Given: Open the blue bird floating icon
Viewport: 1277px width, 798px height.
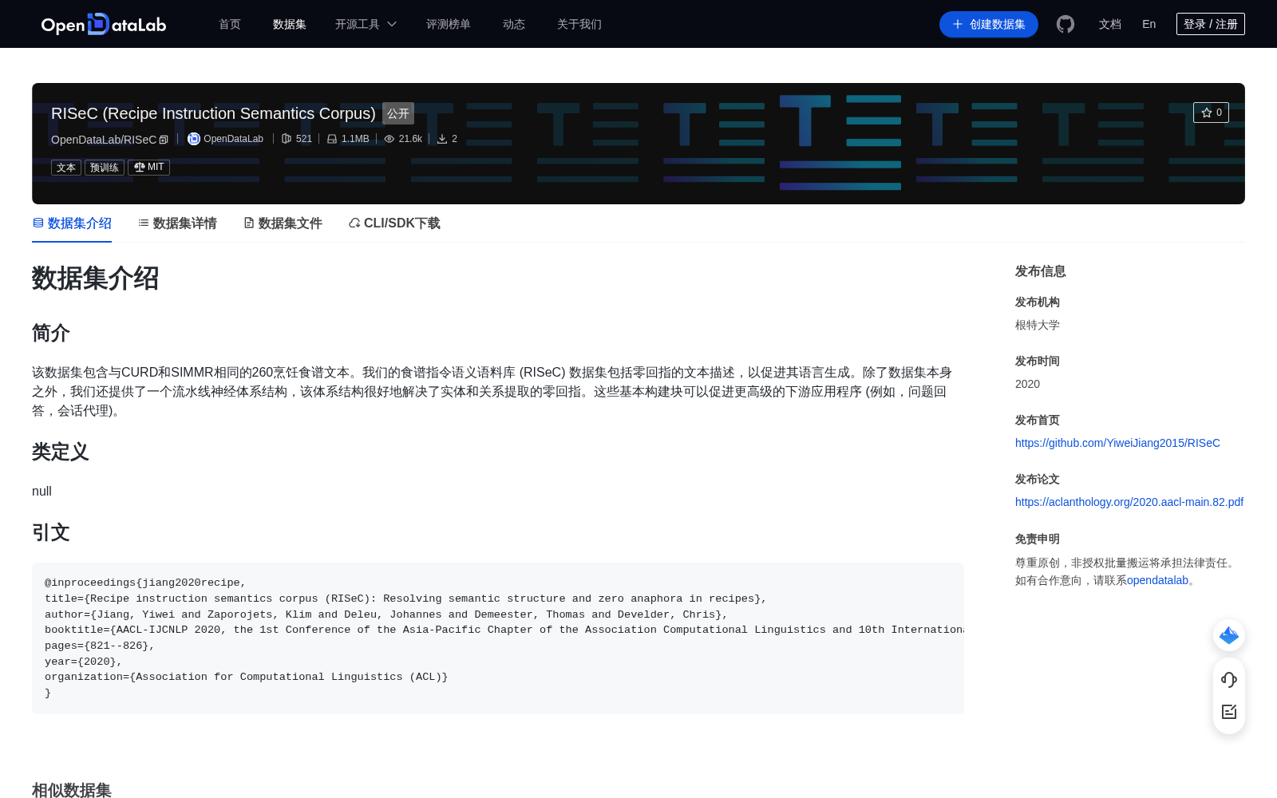Looking at the screenshot, I should coord(1229,635).
